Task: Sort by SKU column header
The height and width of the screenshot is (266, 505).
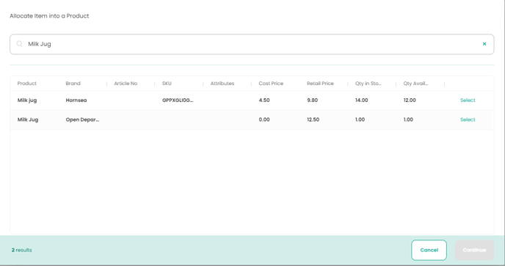Action: [167, 84]
